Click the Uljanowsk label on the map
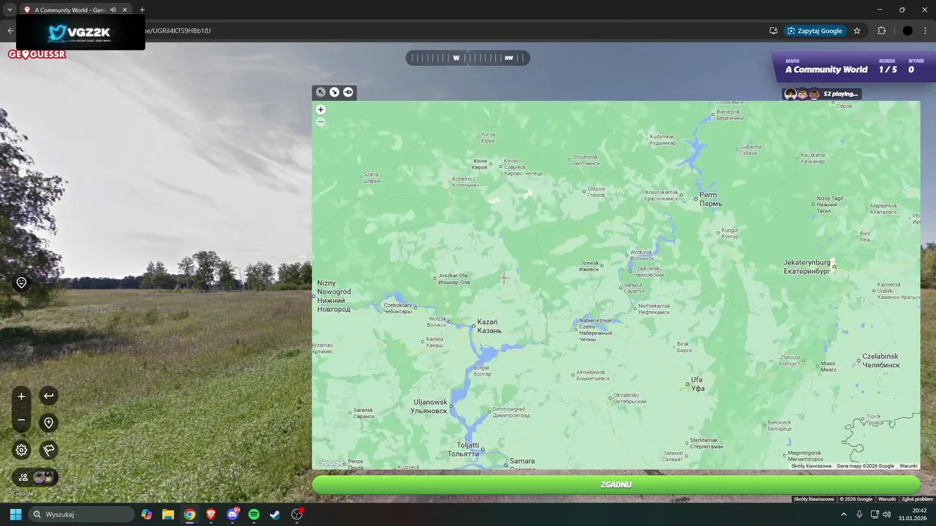Screen dimensions: 936x526 pos(430,406)
